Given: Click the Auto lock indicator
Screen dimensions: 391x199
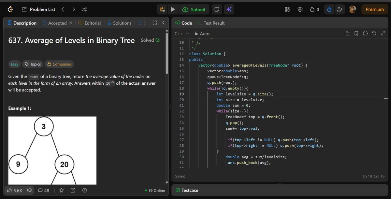Looking at the screenshot, I should (202, 34).
